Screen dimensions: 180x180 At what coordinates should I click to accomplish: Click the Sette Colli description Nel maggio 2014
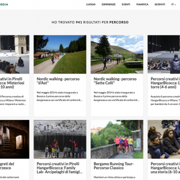coord(116,96)
